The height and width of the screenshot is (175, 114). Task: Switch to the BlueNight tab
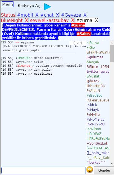click(x=12, y=20)
